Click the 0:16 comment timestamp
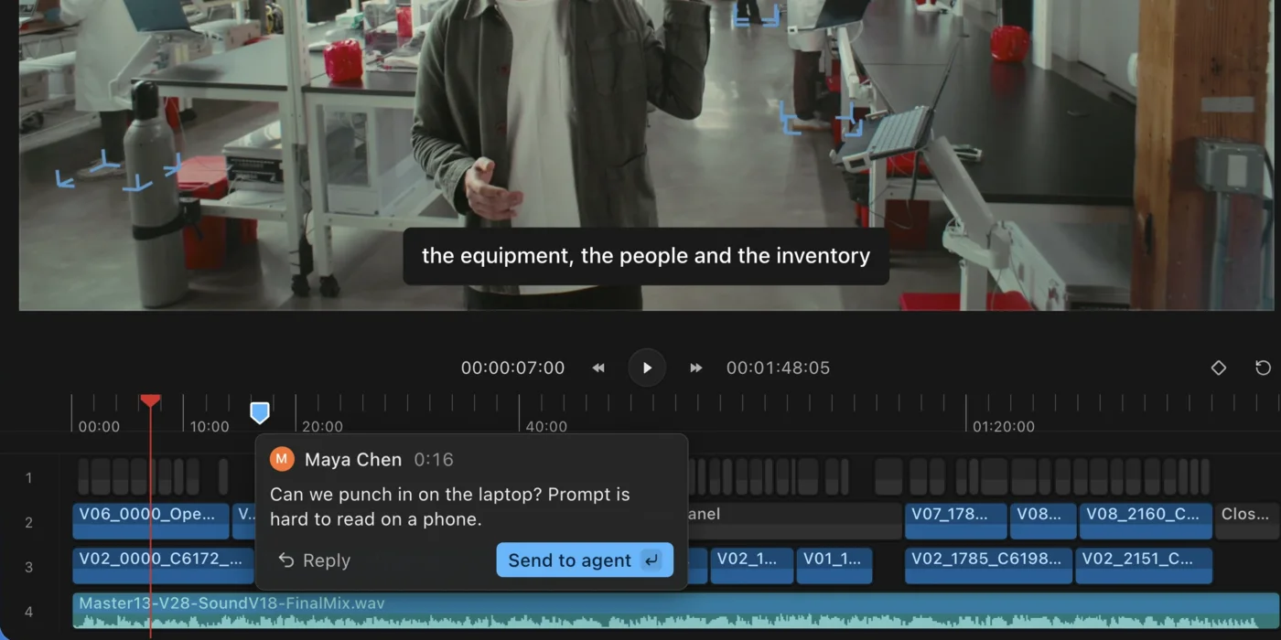 point(434,460)
